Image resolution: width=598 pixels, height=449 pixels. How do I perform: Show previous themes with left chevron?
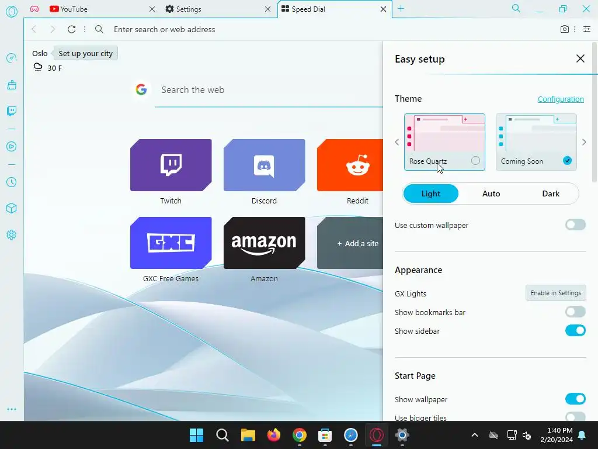tap(397, 142)
